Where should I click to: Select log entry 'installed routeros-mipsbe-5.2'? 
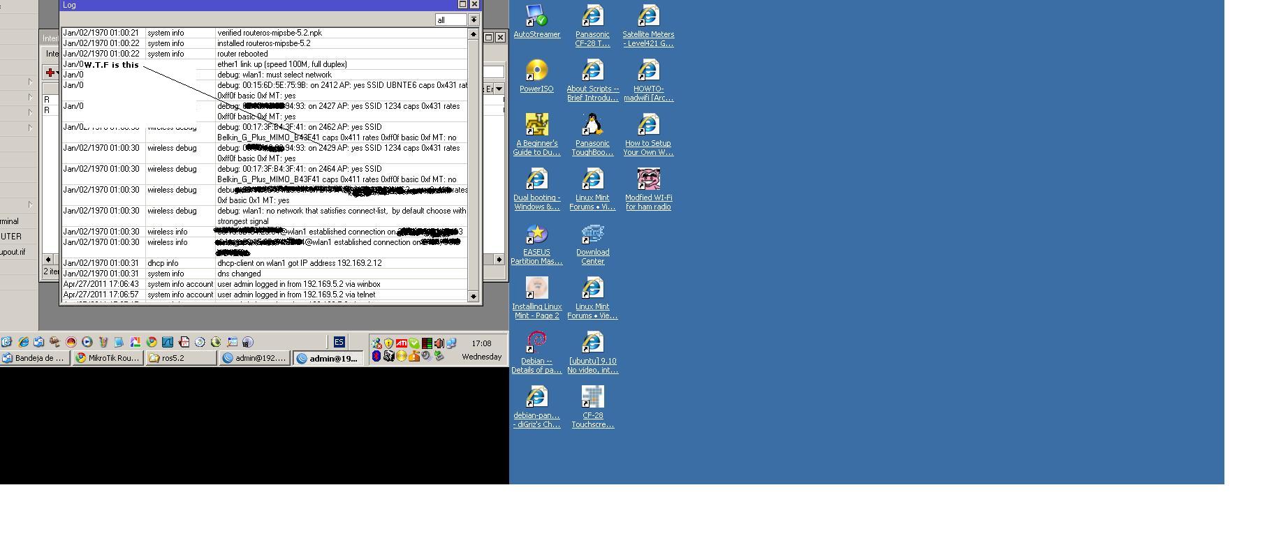[265, 43]
